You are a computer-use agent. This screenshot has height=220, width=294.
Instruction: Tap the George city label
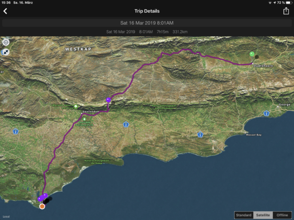(285, 105)
